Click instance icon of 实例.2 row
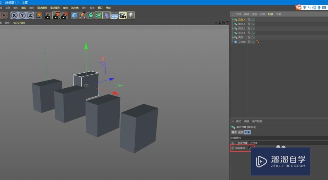 pos(236,28)
